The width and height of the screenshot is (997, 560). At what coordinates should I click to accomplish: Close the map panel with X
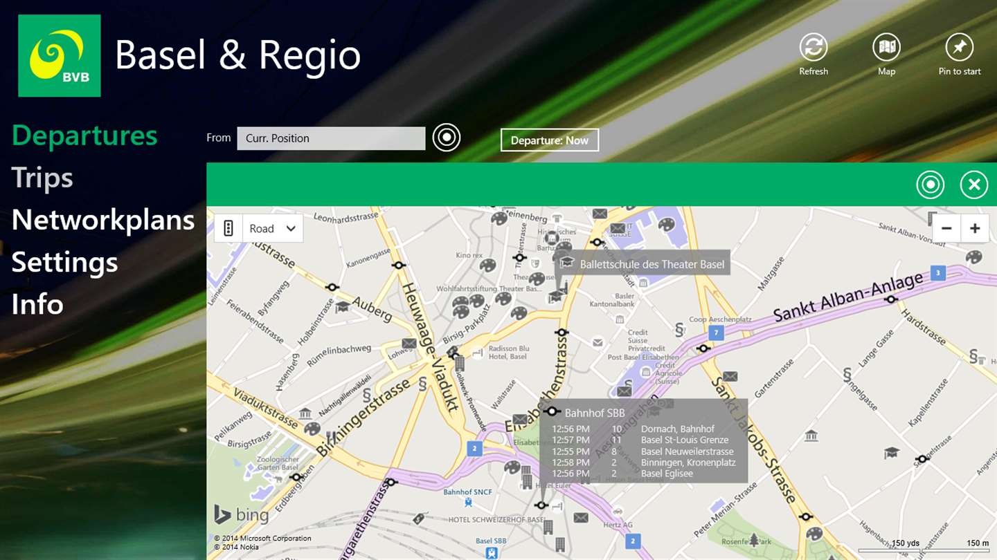pos(974,185)
